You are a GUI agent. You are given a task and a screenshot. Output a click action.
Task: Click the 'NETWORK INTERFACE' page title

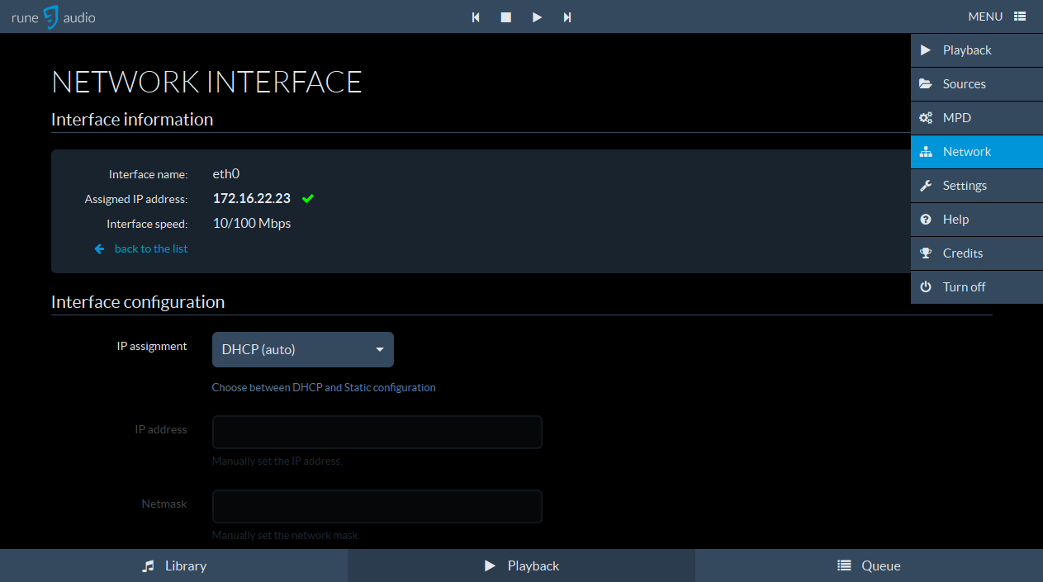pyautogui.click(x=206, y=83)
